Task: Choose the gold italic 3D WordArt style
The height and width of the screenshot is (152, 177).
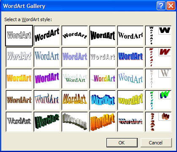Action: (x=75, y=100)
